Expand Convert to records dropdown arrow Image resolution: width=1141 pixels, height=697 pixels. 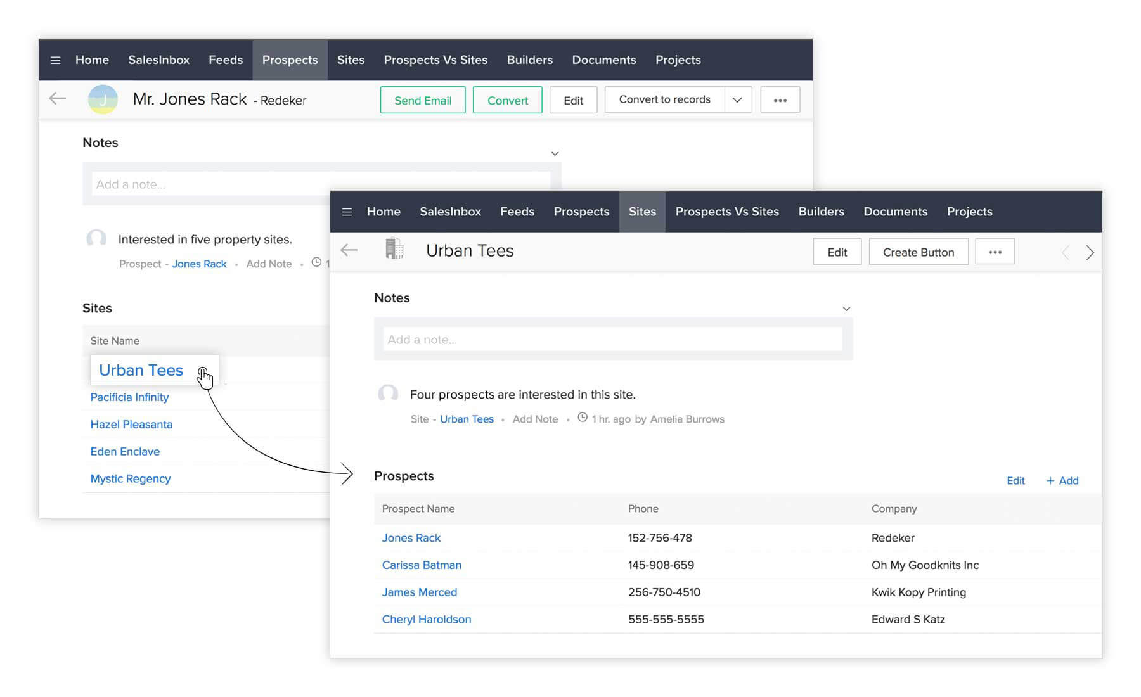(738, 99)
